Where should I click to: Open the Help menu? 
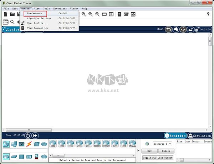(85, 9)
